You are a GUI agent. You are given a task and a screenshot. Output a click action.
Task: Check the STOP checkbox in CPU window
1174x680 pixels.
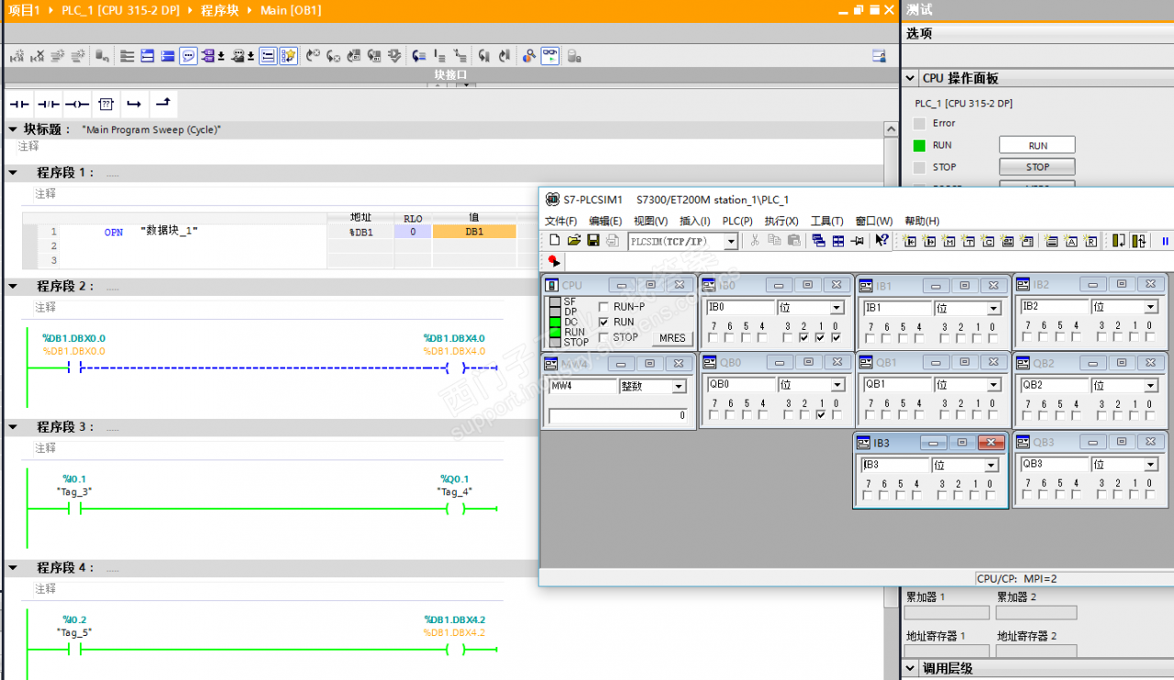[604, 337]
